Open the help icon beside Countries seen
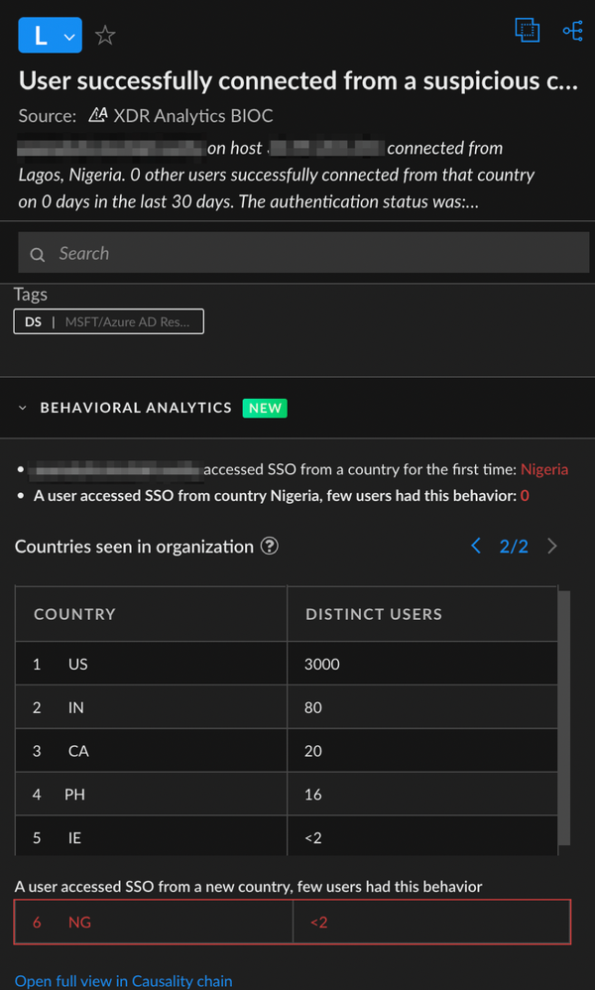 pos(269,546)
